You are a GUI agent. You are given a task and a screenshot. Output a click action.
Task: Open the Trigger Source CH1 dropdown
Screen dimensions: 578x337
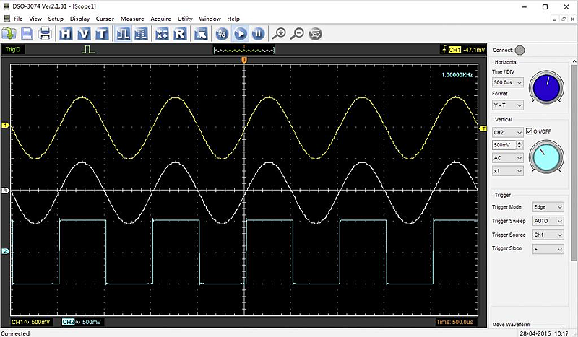pyautogui.click(x=547, y=235)
